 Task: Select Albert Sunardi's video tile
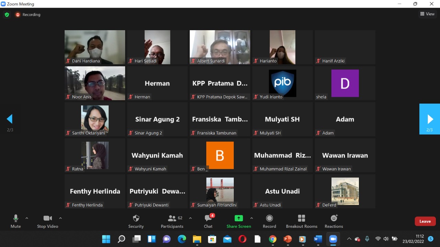coord(220,47)
